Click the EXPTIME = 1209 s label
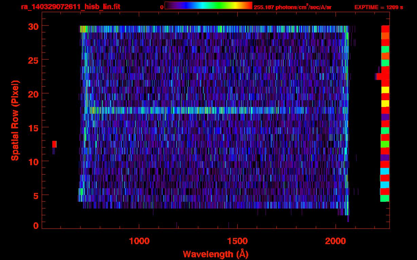Image resolution: width=417 pixels, height=260 pixels. (x=379, y=7)
